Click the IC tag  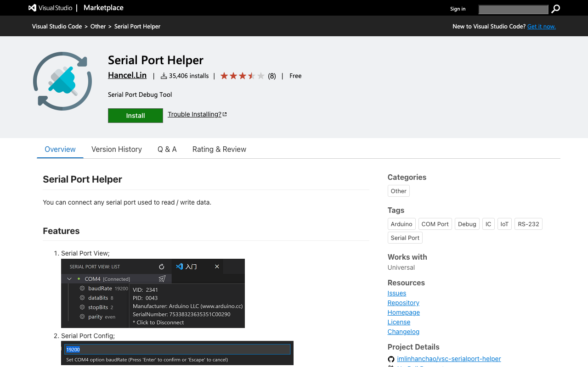point(488,224)
